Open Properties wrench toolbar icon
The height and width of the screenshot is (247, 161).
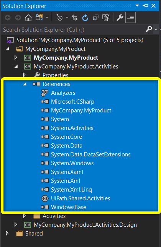(x=120, y=18)
